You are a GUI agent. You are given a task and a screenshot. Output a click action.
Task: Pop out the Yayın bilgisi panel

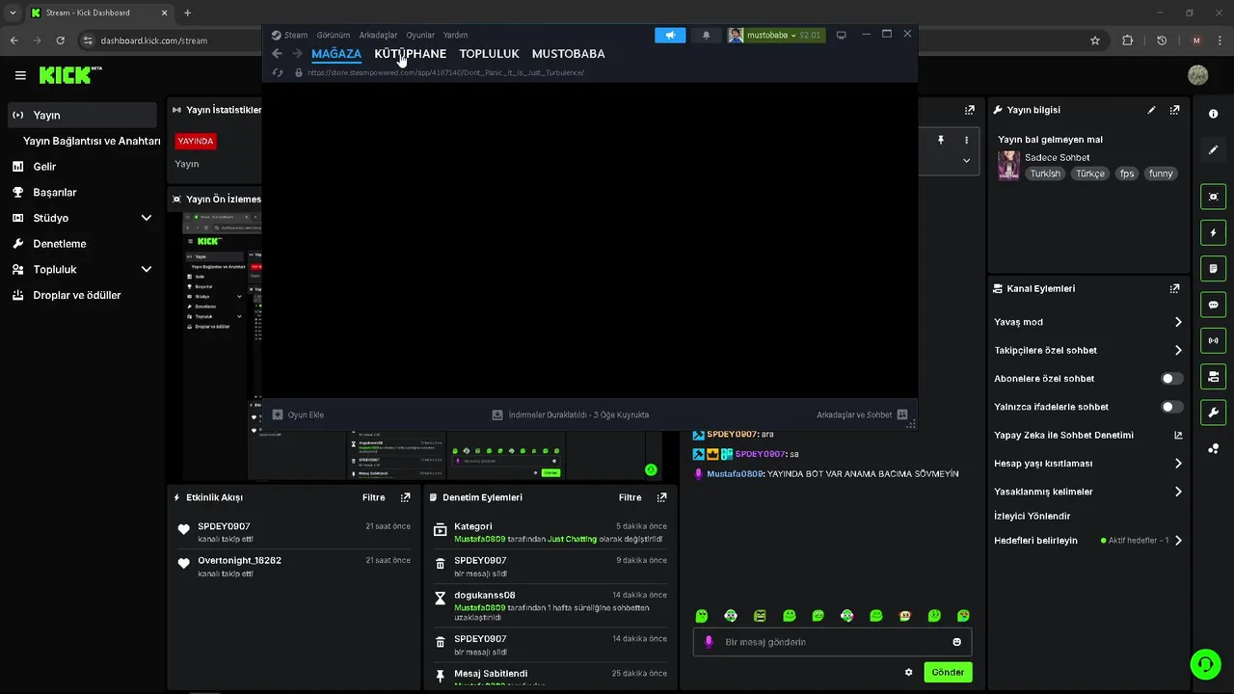click(x=1174, y=110)
